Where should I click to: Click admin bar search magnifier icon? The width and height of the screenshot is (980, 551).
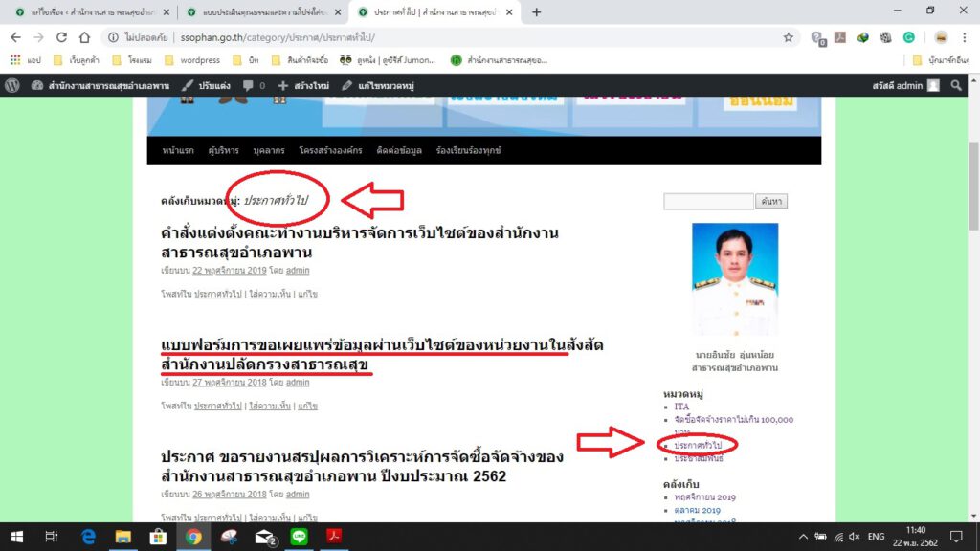tap(956, 85)
